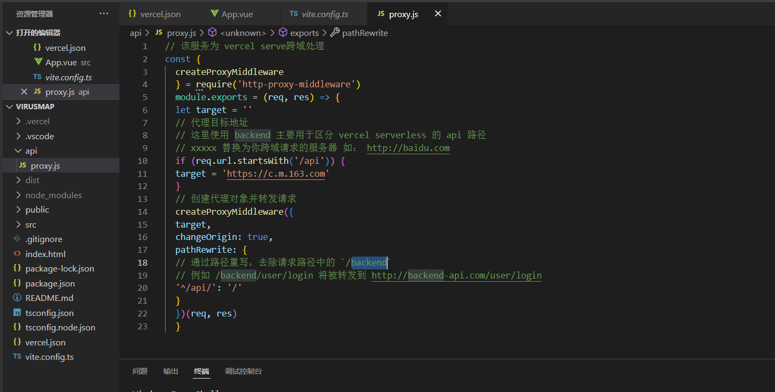Open vite.config.ts in open editors list
This screenshot has width=775, height=392.
pyautogui.click(x=61, y=77)
